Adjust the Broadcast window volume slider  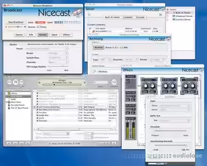point(16,27)
